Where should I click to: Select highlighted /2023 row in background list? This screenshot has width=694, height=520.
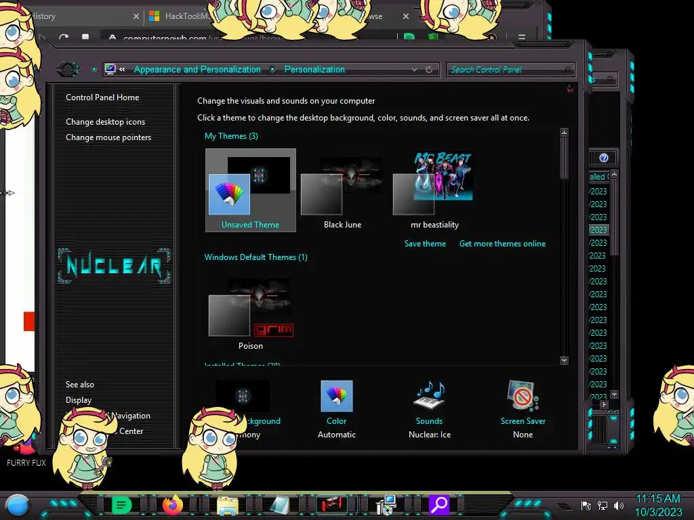pos(598,230)
